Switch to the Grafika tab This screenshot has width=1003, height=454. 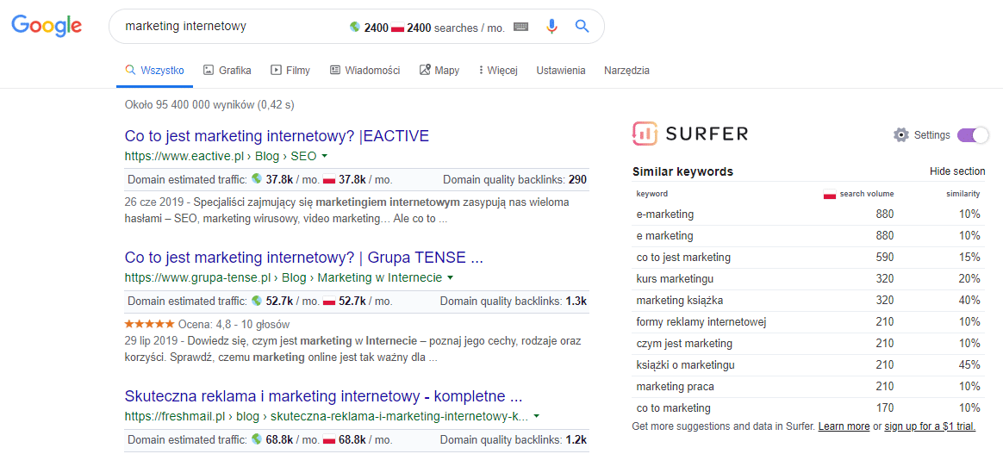227,71
